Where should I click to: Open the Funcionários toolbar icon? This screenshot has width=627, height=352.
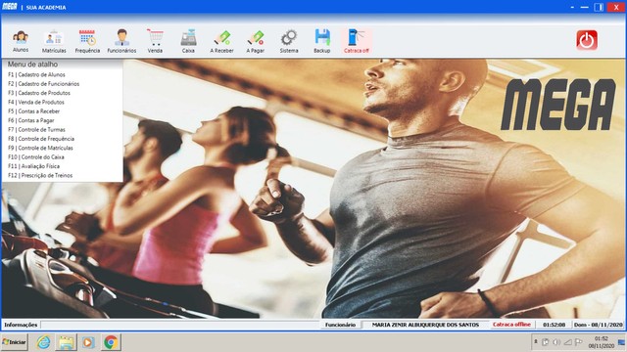[121, 41]
